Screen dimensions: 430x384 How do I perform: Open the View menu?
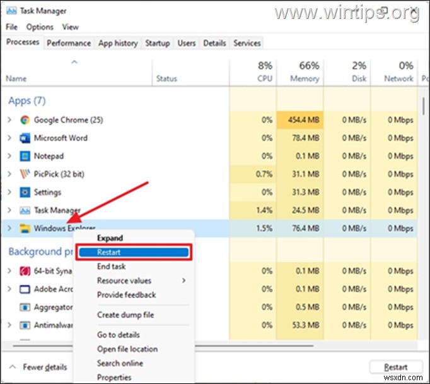pyautogui.click(x=71, y=27)
